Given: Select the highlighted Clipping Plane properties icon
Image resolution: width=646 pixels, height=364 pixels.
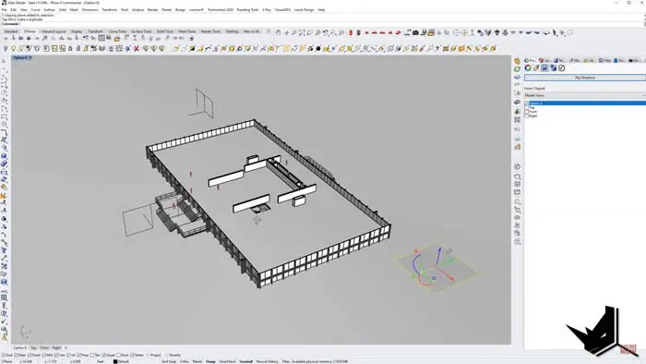Looking at the screenshot, I should (544, 68).
